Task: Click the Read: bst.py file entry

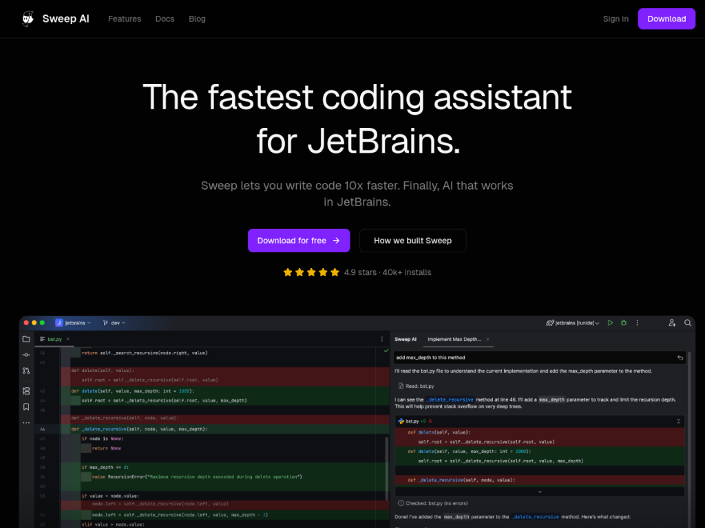Action: (x=417, y=386)
